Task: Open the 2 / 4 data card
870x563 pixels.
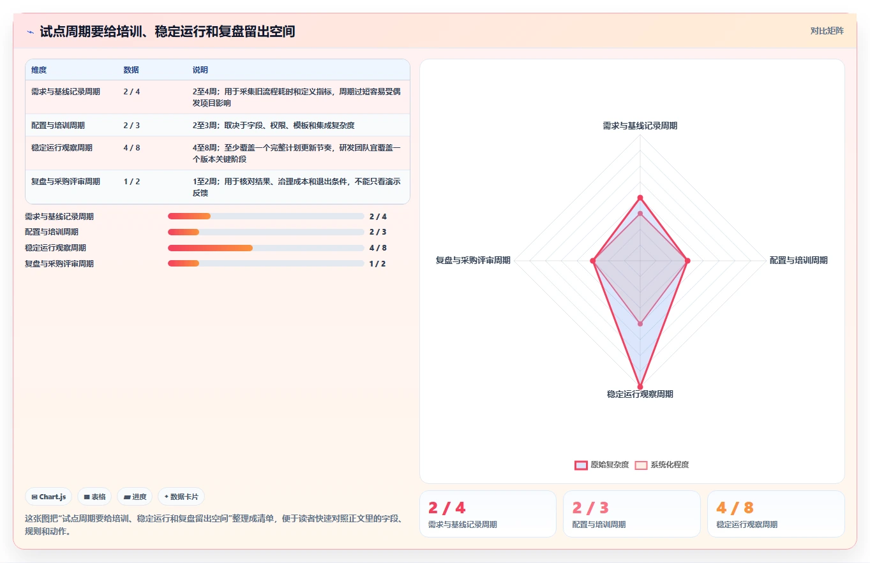Action: pyautogui.click(x=488, y=514)
